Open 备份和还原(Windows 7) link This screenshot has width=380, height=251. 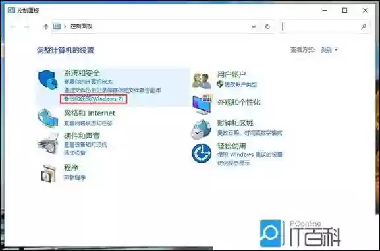(x=94, y=99)
